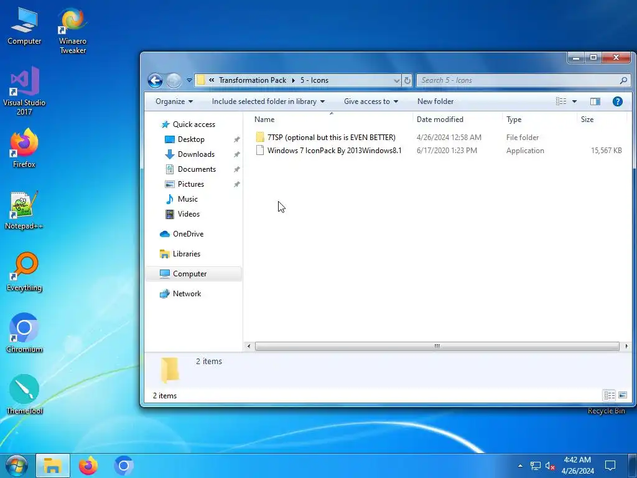The height and width of the screenshot is (478, 637).
Task: Sort by Size column header
Action: point(602,119)
